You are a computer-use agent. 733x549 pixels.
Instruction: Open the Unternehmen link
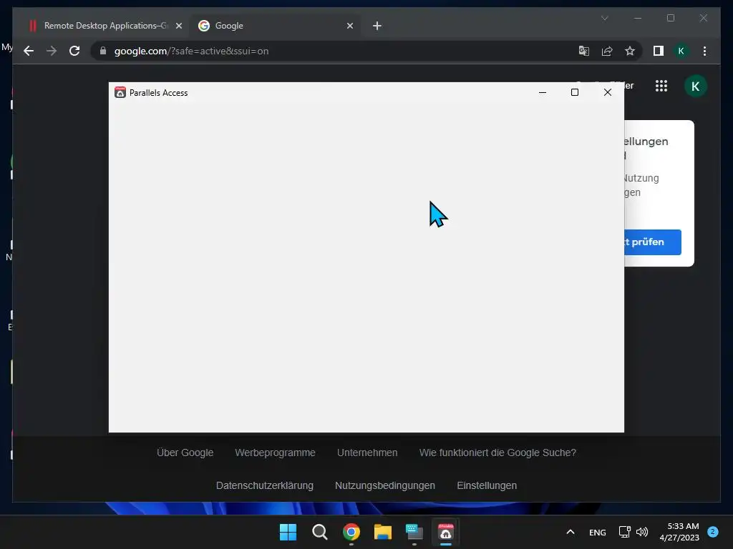pos(367,452)
